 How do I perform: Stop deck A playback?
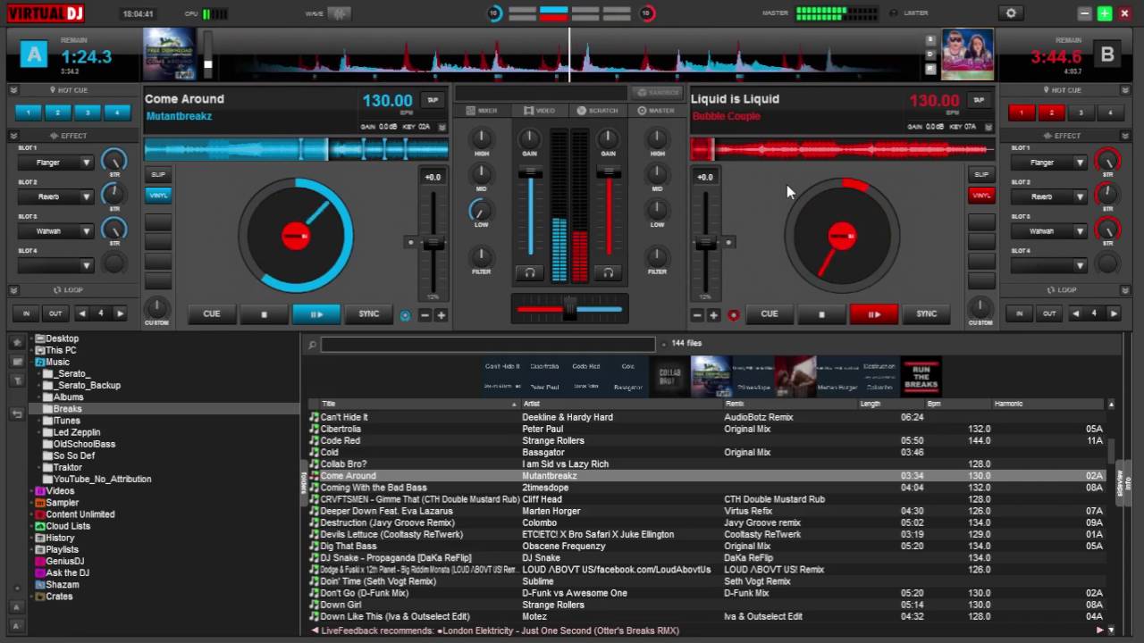[x=264, y=314]
